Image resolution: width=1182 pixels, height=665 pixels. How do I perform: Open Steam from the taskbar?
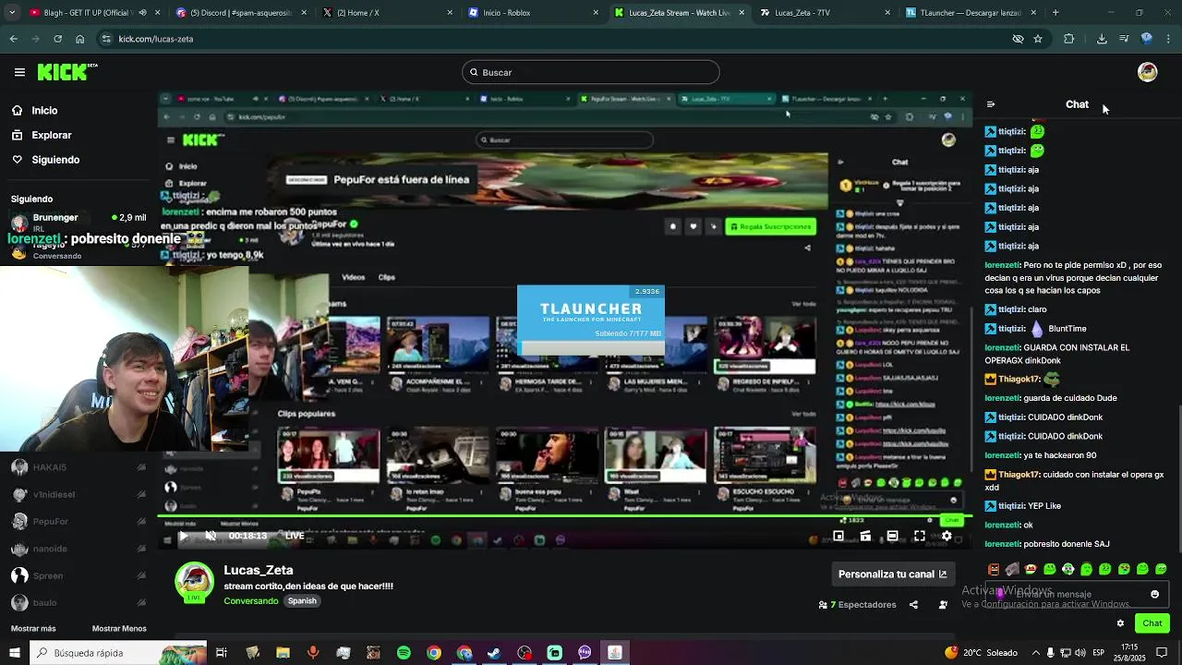[494, 653]
